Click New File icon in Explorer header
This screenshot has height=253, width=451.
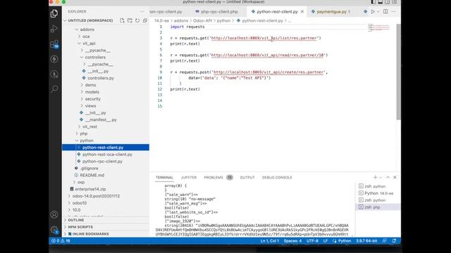(x=122, y=20)
